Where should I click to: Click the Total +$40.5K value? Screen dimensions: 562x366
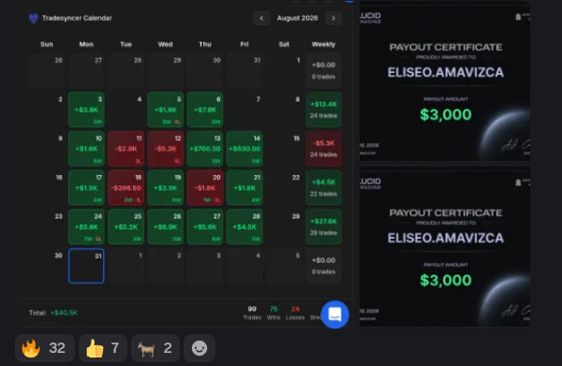[x=64, y=313]
